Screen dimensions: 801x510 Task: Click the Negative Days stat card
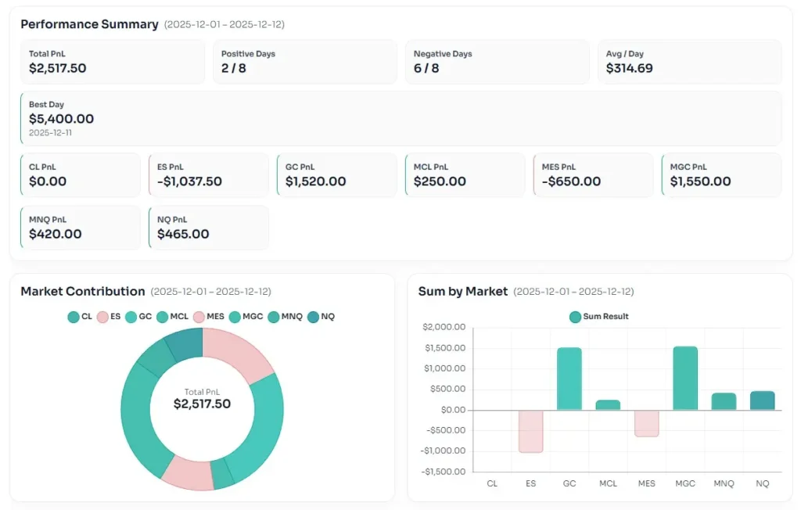coord(497,62)
